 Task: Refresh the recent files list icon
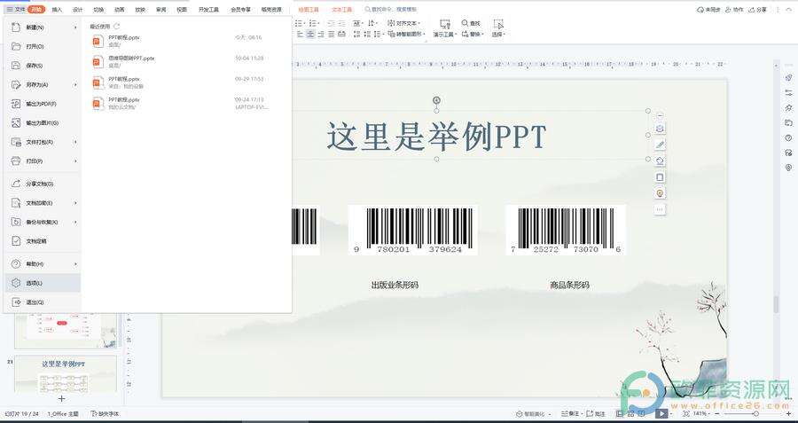click(116, 26)
